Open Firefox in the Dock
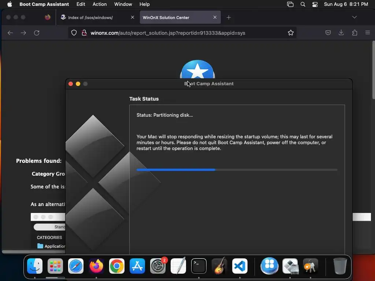375x281 pixels. click(x=96, y=266)
